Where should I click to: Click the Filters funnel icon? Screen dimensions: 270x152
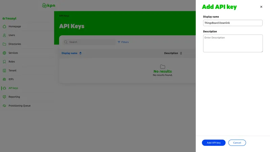click(x=119, y=42)
